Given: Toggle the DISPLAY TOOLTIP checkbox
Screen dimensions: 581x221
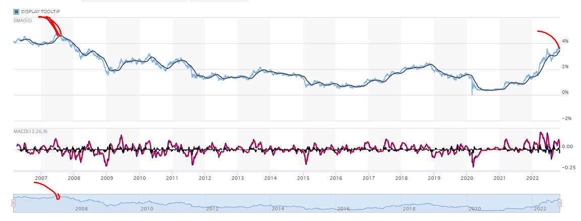Looking at the screenshot, I should pos(16,12).
